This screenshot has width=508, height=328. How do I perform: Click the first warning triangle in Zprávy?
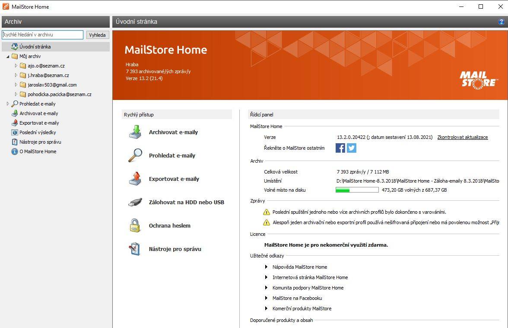(x=266, y=212)
